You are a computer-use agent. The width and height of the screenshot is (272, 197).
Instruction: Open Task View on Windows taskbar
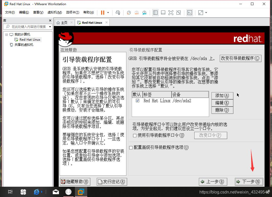pos(10,192)
